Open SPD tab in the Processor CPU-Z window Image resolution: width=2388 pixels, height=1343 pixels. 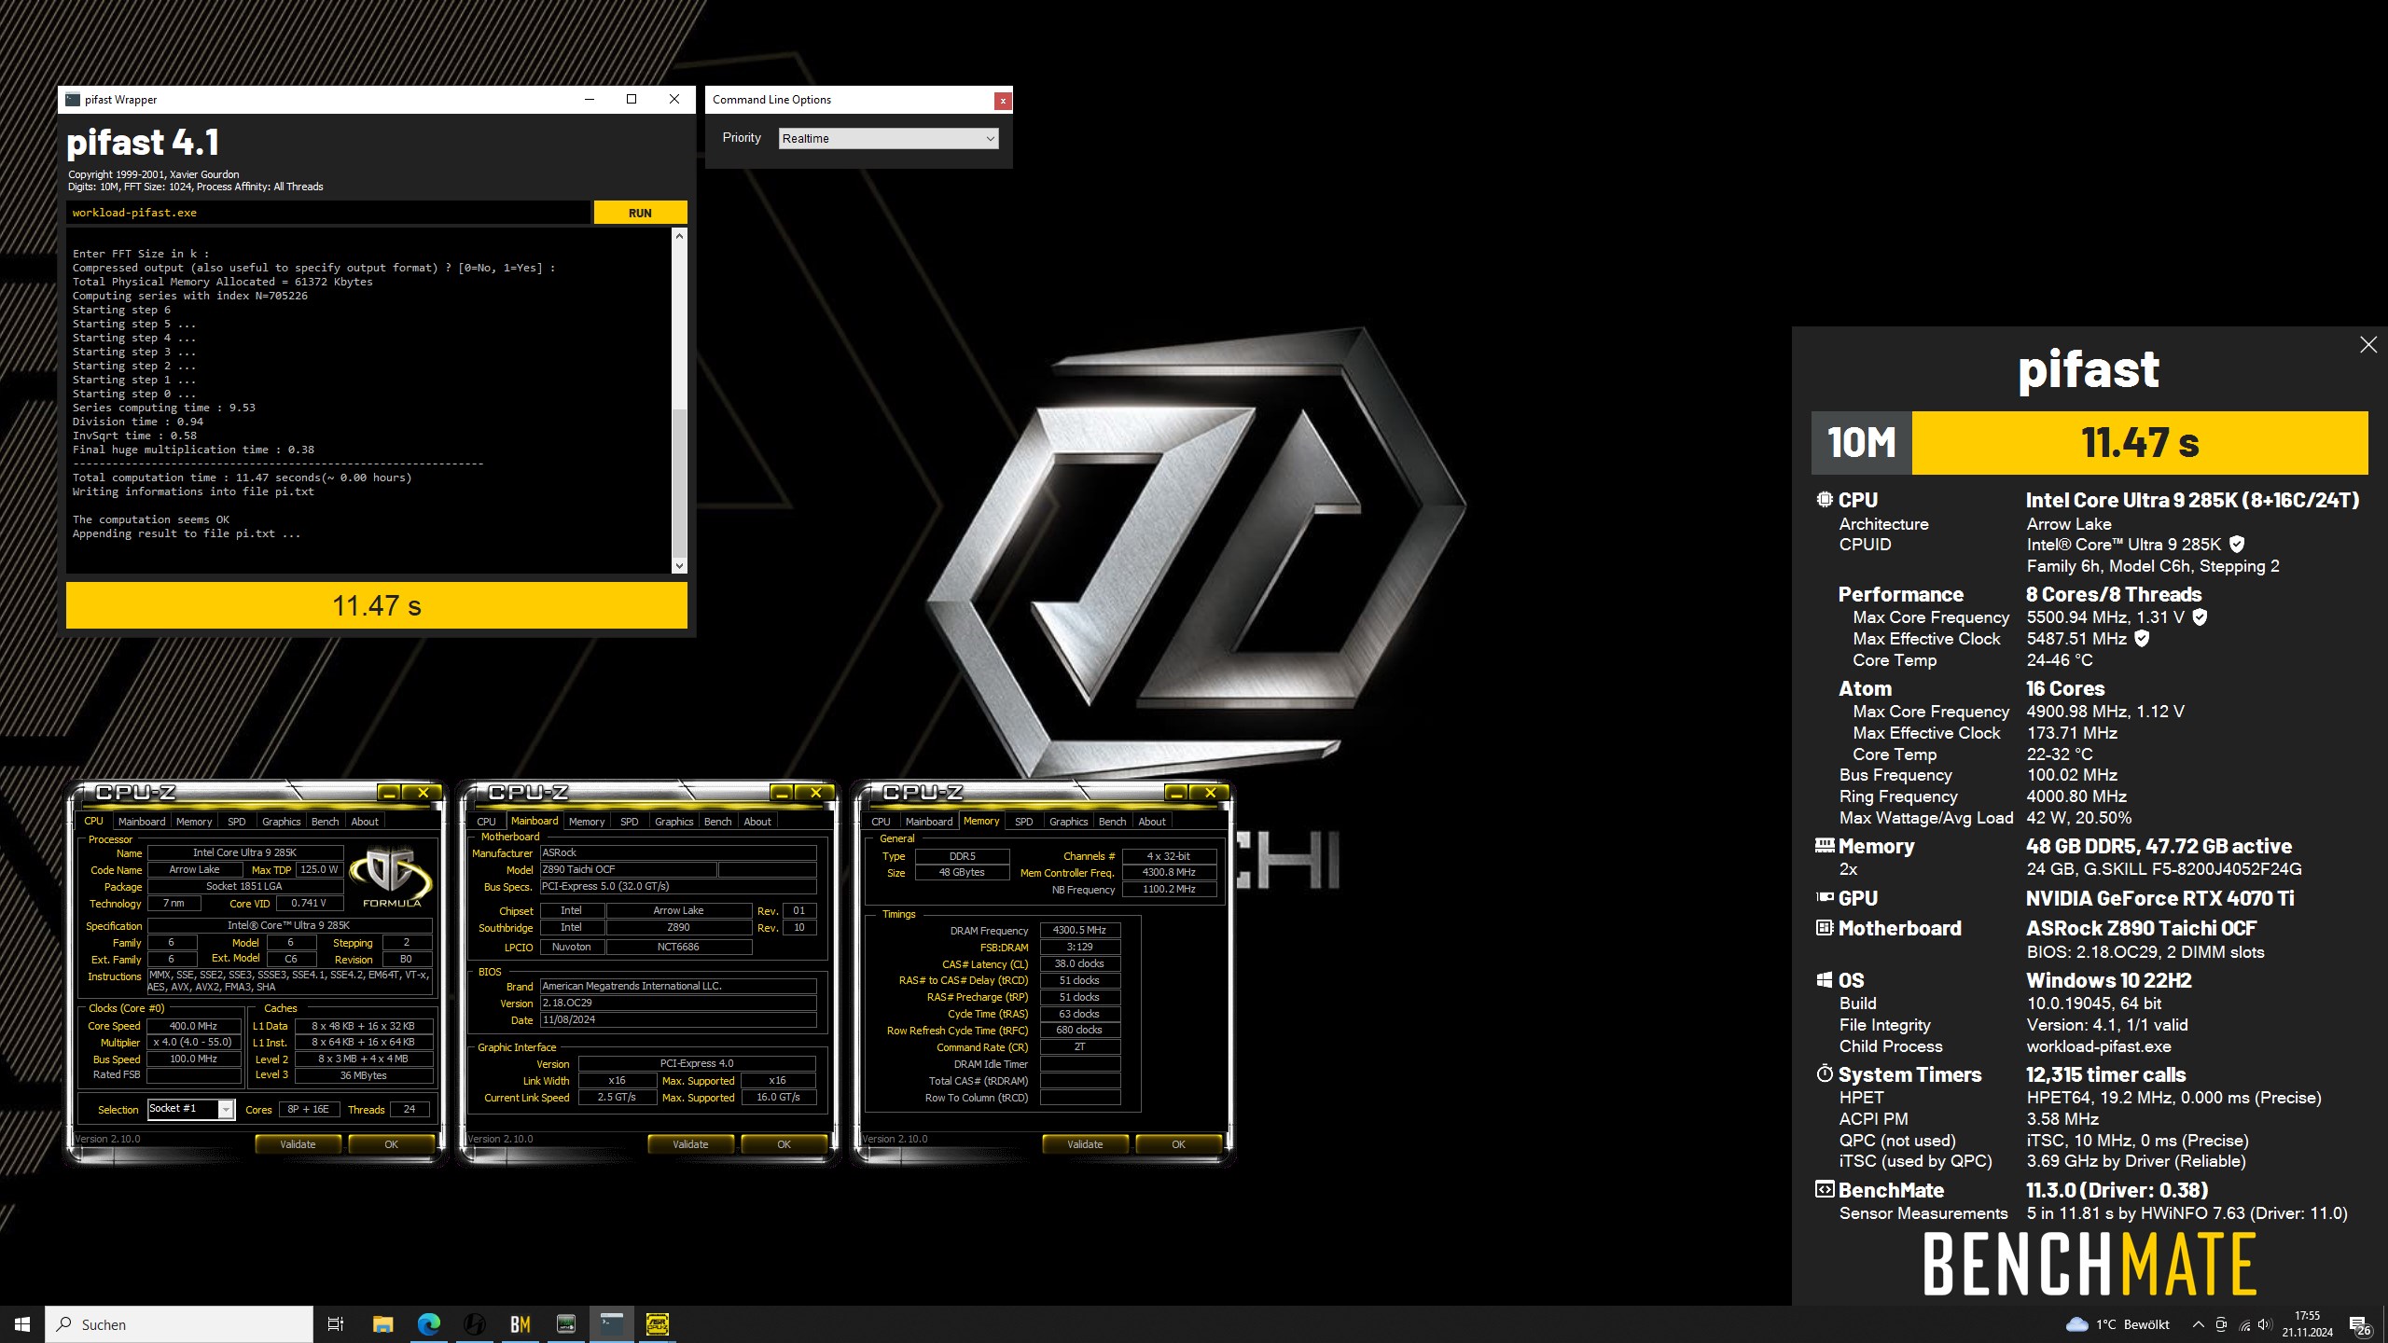[237, 822]
